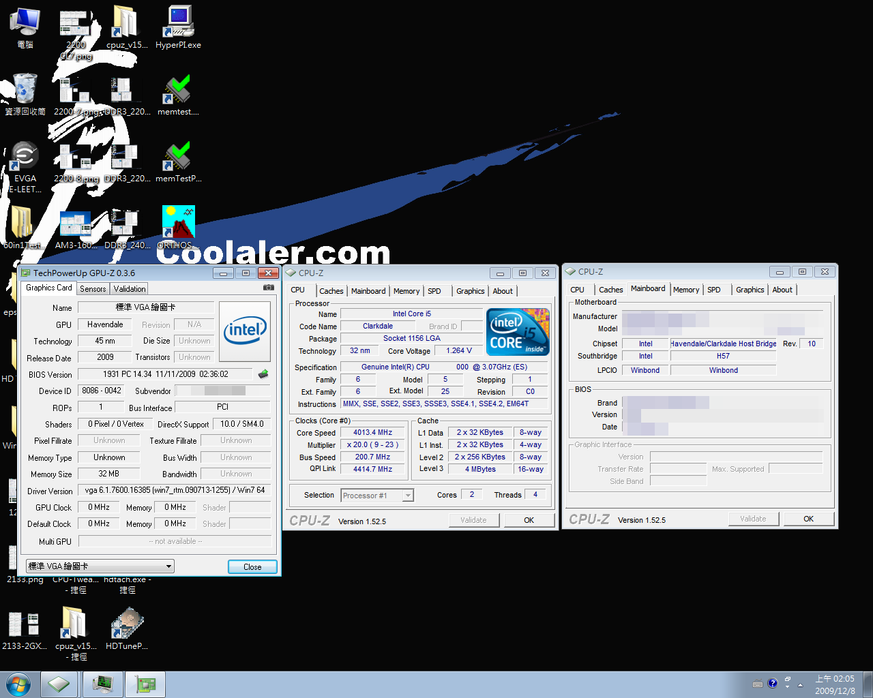Click OK in the CPU-Z processor window
Viewport: 873px width, 698px height.
click(x=529, y=520)
